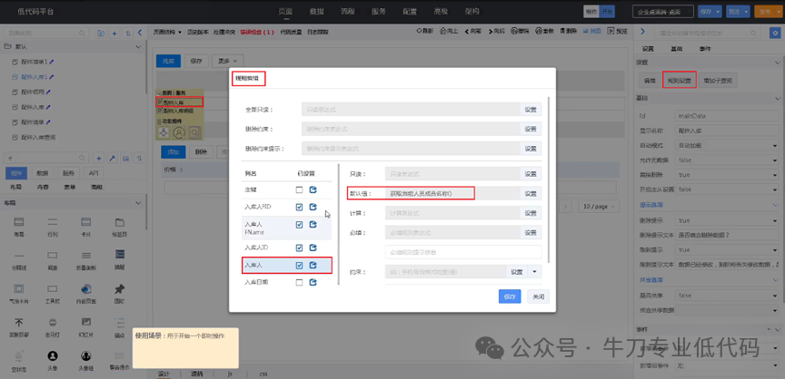
Task: Check the 入库日期 checkbox
Action: coord(300,282)
